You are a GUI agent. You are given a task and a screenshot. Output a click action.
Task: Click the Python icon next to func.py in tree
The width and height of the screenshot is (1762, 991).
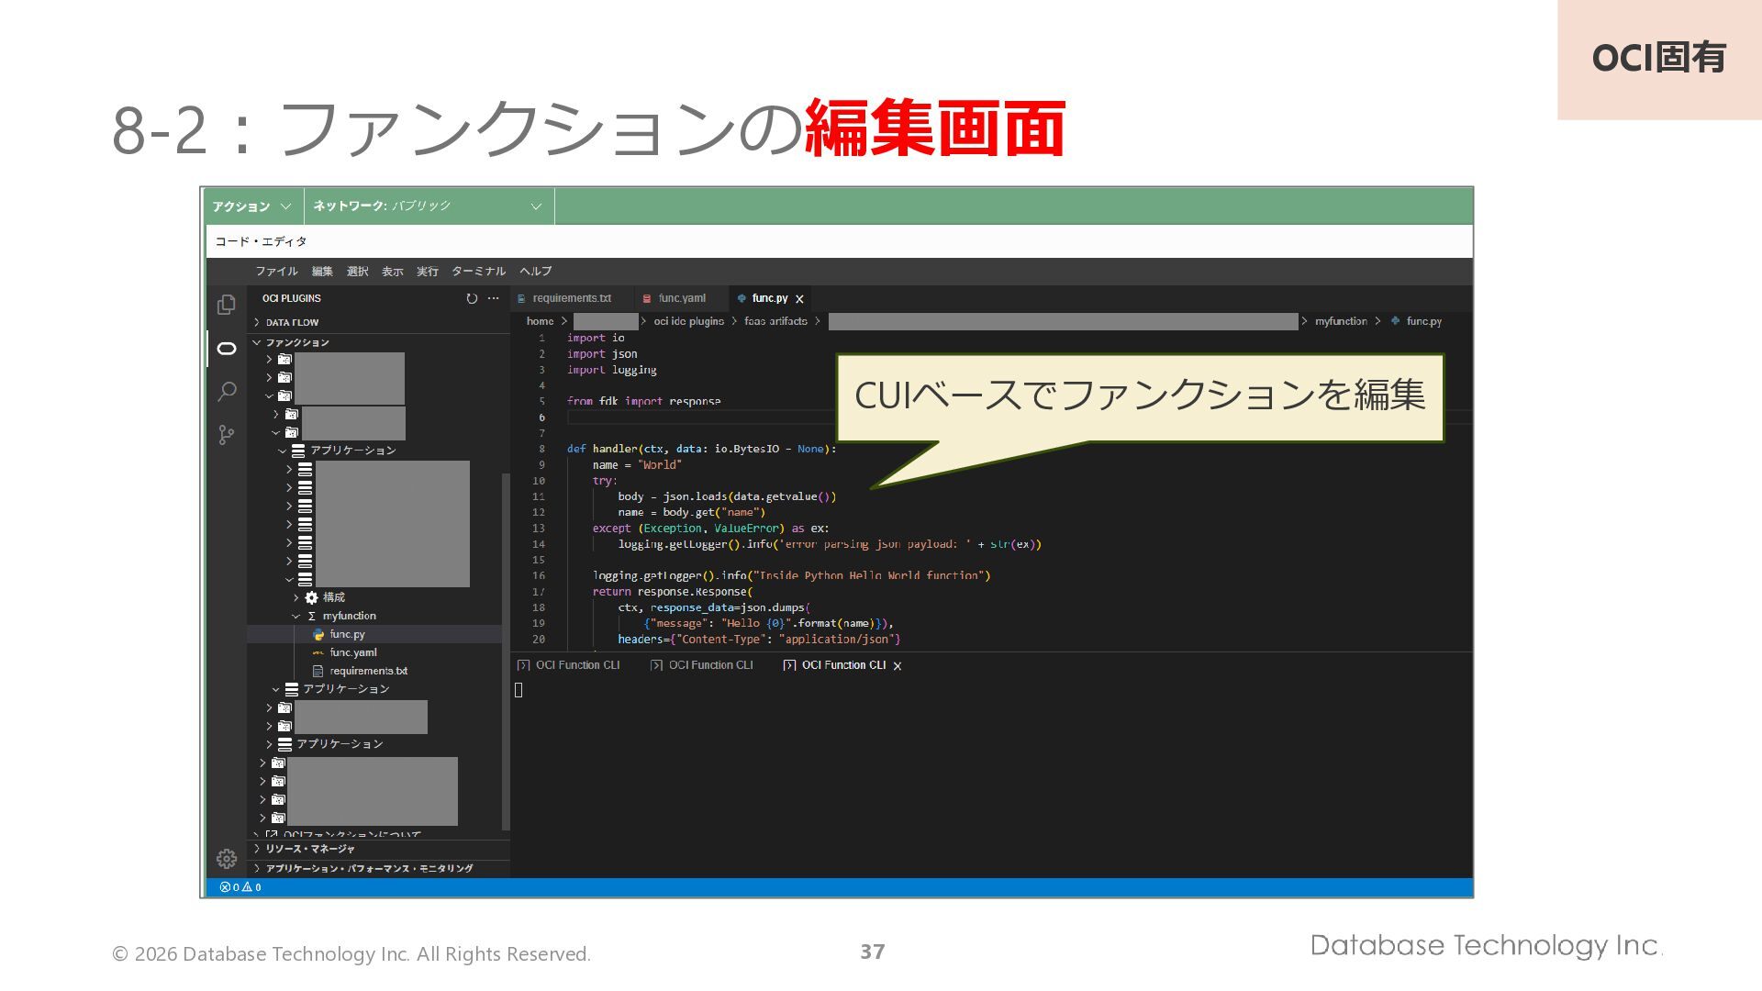tap(318, 634)
